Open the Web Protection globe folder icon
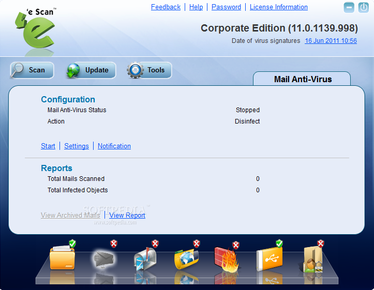374x290 pixels. (x=187, y=259)
